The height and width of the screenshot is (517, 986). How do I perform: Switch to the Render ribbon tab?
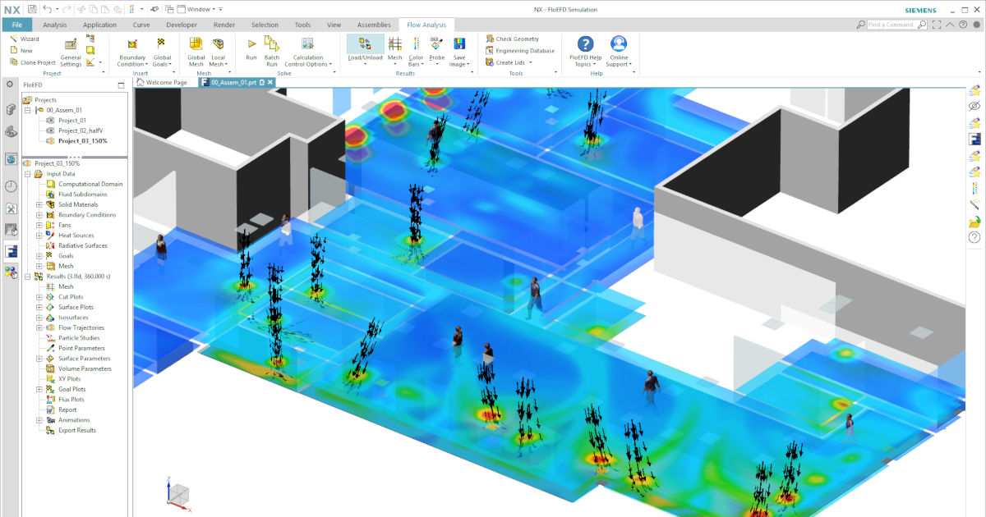[x=223, y=25]
